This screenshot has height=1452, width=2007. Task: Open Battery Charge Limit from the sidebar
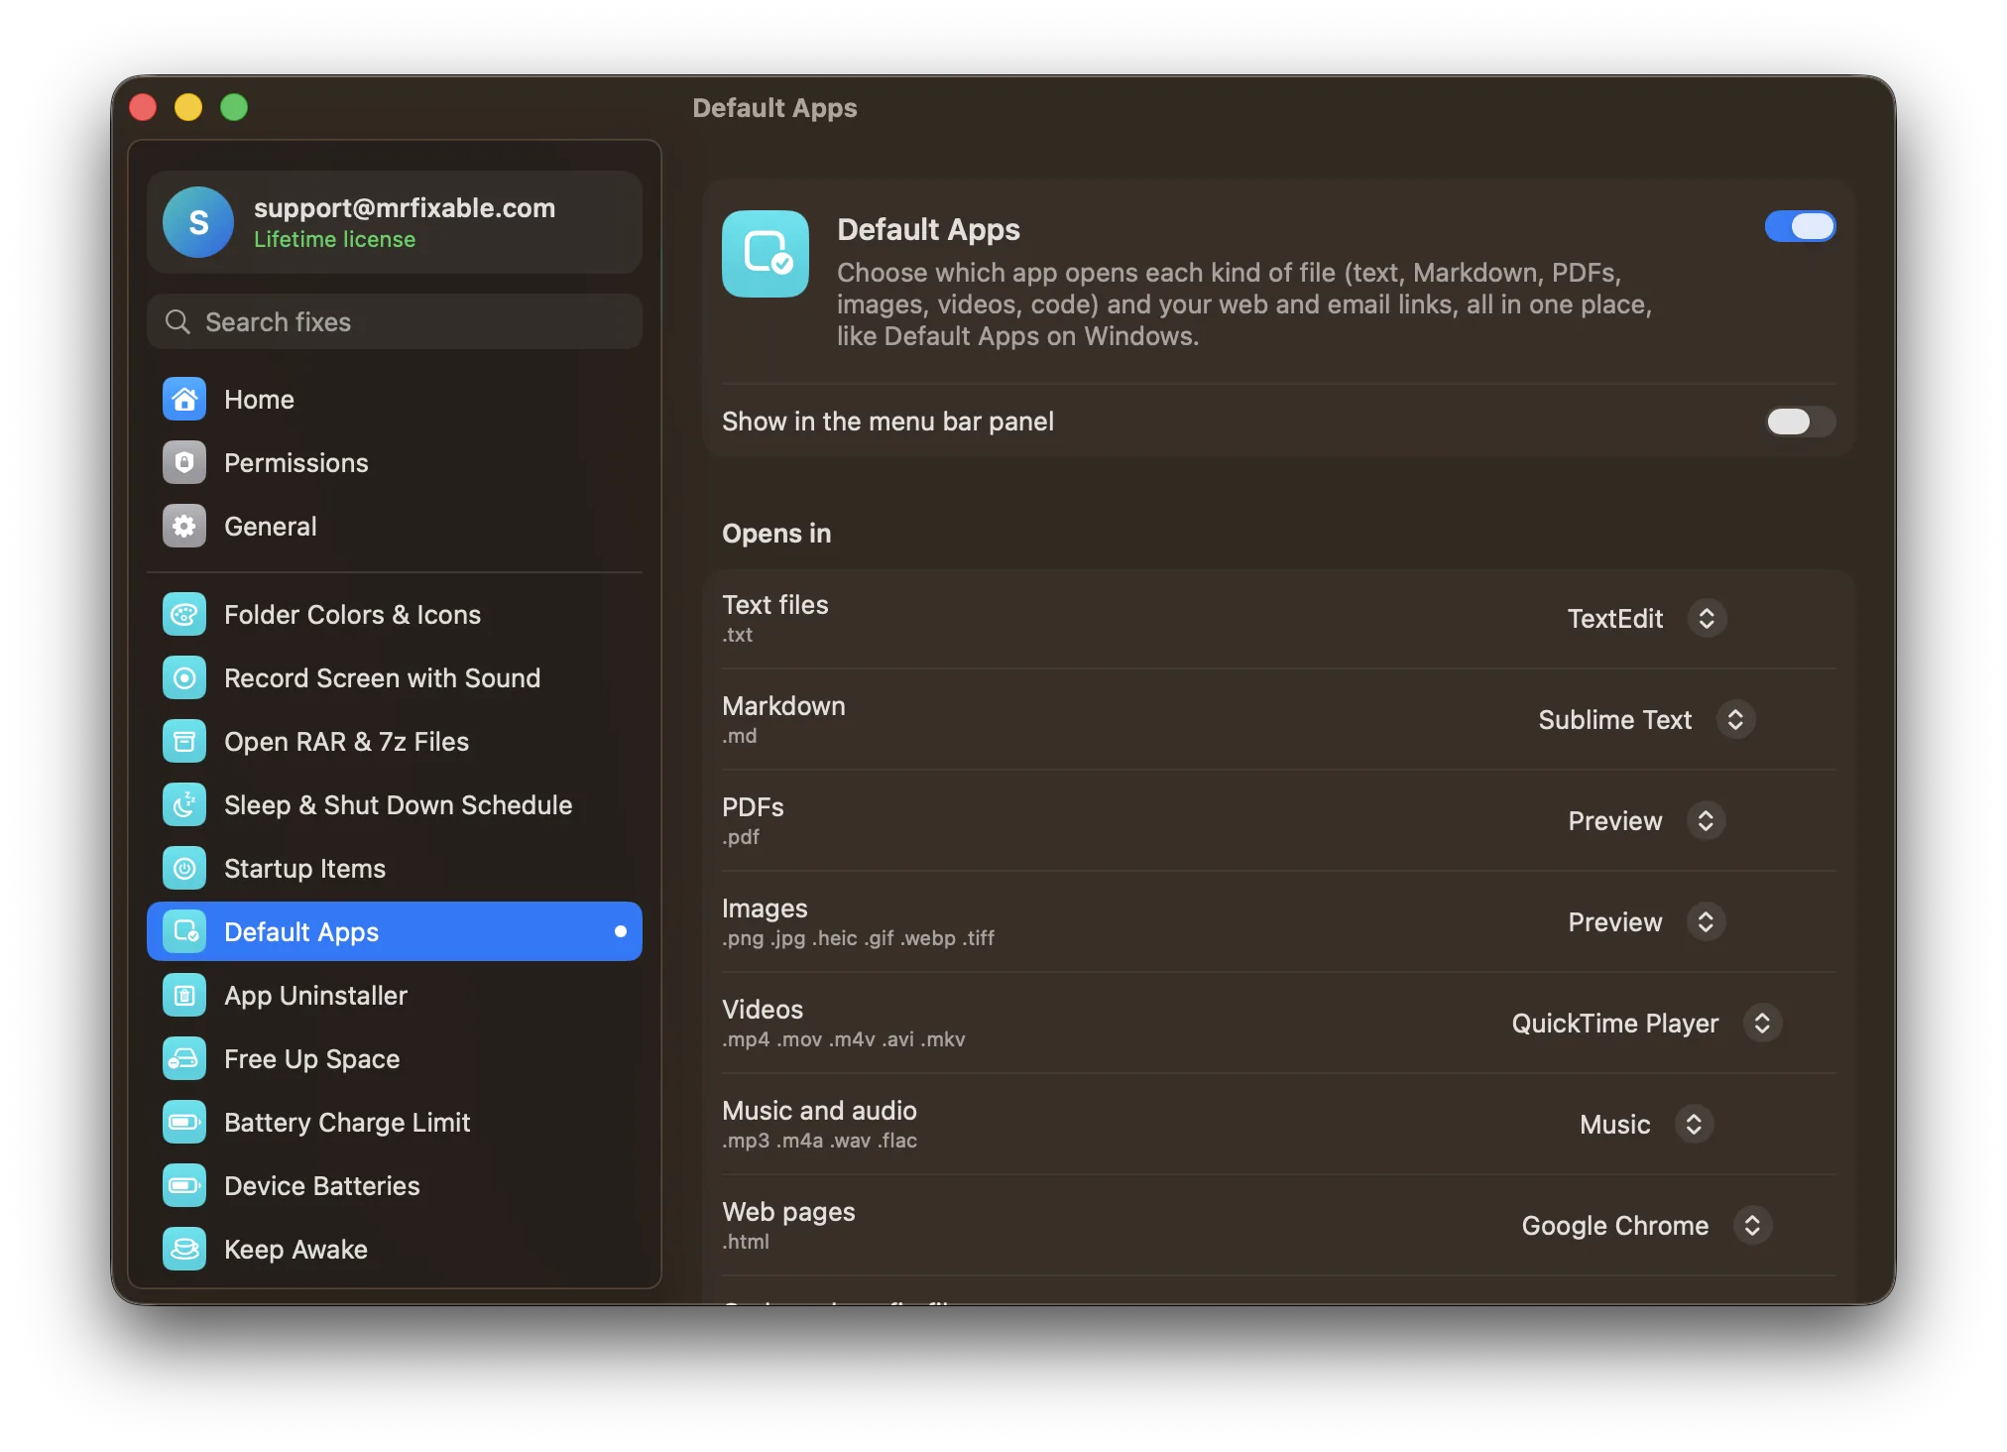[395, 1122]
